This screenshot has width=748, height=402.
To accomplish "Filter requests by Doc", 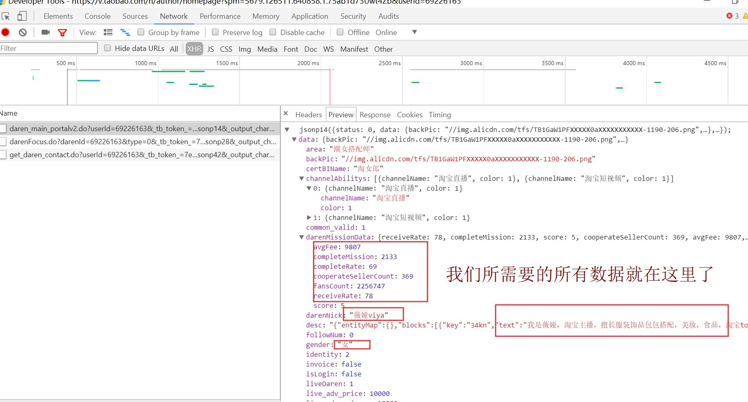I will tap(311, 49).
